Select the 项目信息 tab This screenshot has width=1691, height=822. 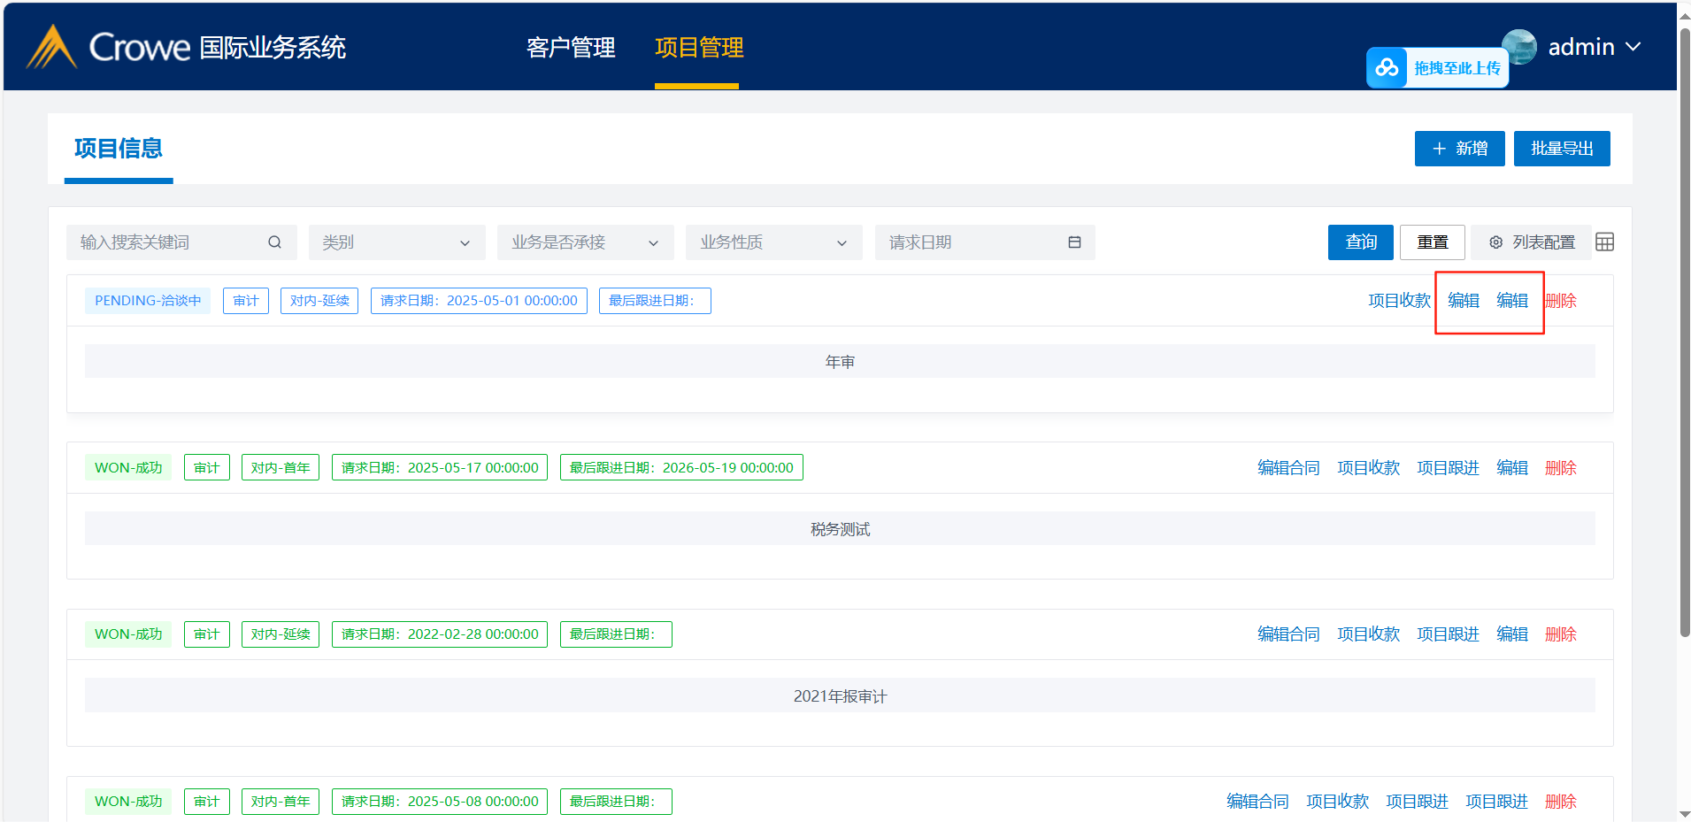tap(119, 149)
